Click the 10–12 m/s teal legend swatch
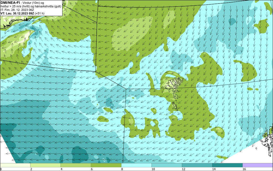273x171 pixels. (x=167, y=165)
